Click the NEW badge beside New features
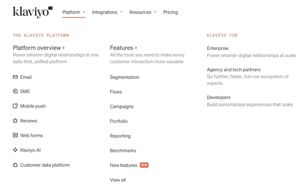This screenshot has height=186, width=302. point(144,165)
